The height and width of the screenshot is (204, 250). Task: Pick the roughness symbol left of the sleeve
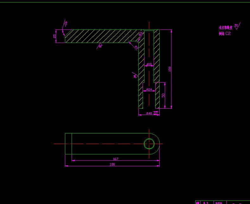click(135, 75)
